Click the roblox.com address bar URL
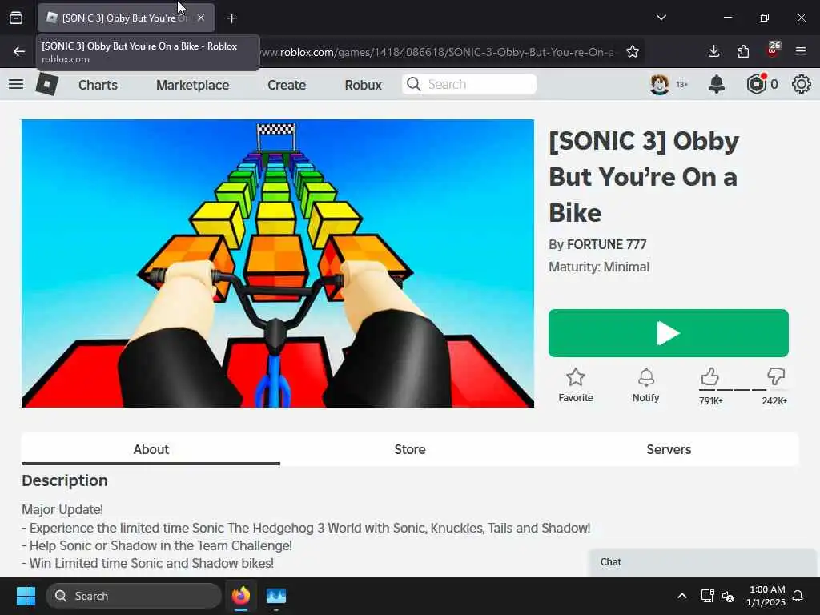820x615 pixels. click(438, 52)
